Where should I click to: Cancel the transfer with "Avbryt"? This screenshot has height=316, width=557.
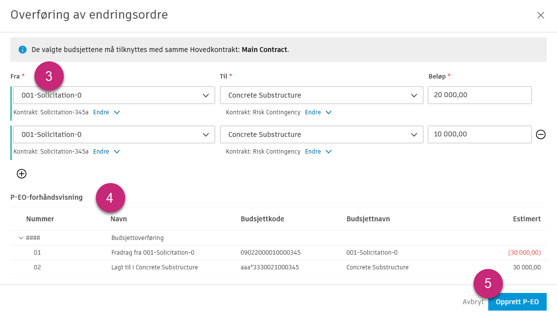click(x=473, y=302)
